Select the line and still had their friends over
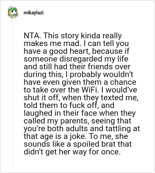 pyautogui.click(x=77, y=67)
